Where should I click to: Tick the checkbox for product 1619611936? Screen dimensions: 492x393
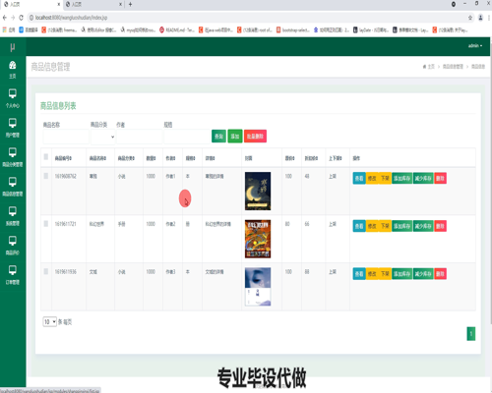(46, 271)
